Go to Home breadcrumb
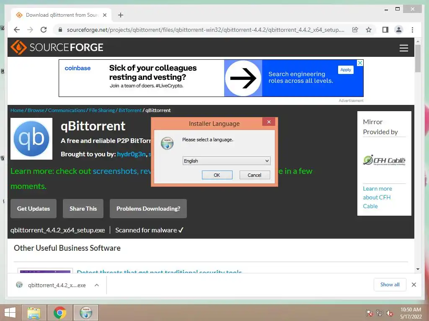 pyautogui.click(x=17, y=110)
